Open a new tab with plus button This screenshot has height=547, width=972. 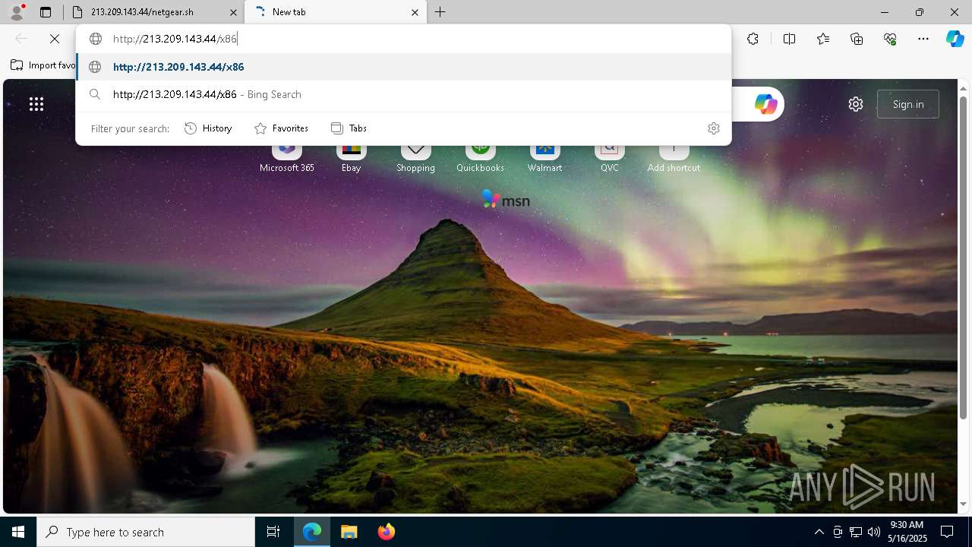[x=440, y=12]
